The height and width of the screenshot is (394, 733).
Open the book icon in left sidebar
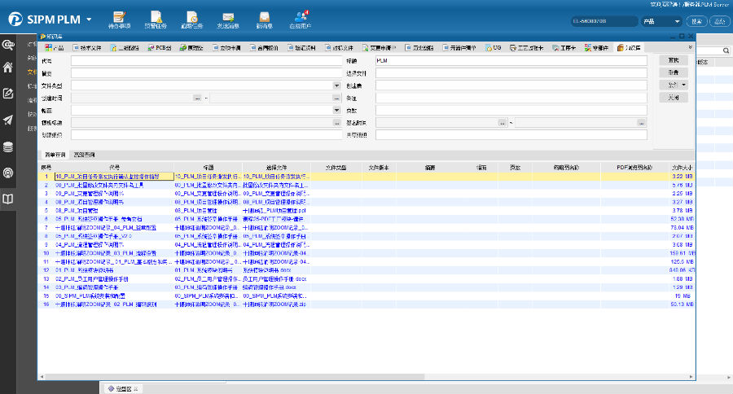[8, 199]
